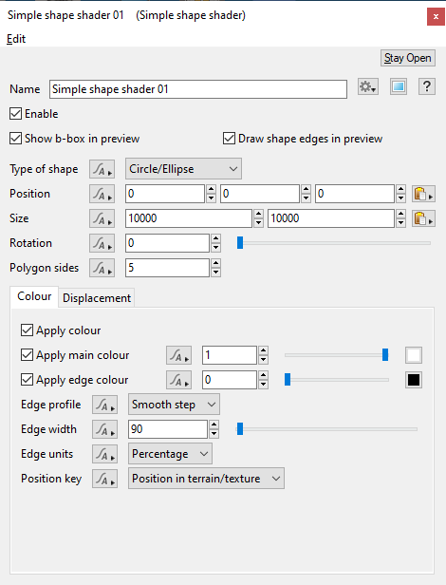Increase third Position value with up arrow
This screenshot has width=446, height=585.
point(400,189)
